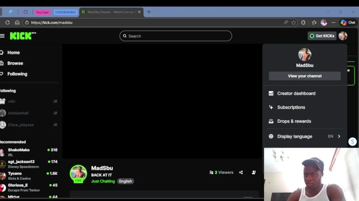Switch to the FUNDRAISING browser tab
Viewport: 359px width, 201px height.
pos(65,12)
